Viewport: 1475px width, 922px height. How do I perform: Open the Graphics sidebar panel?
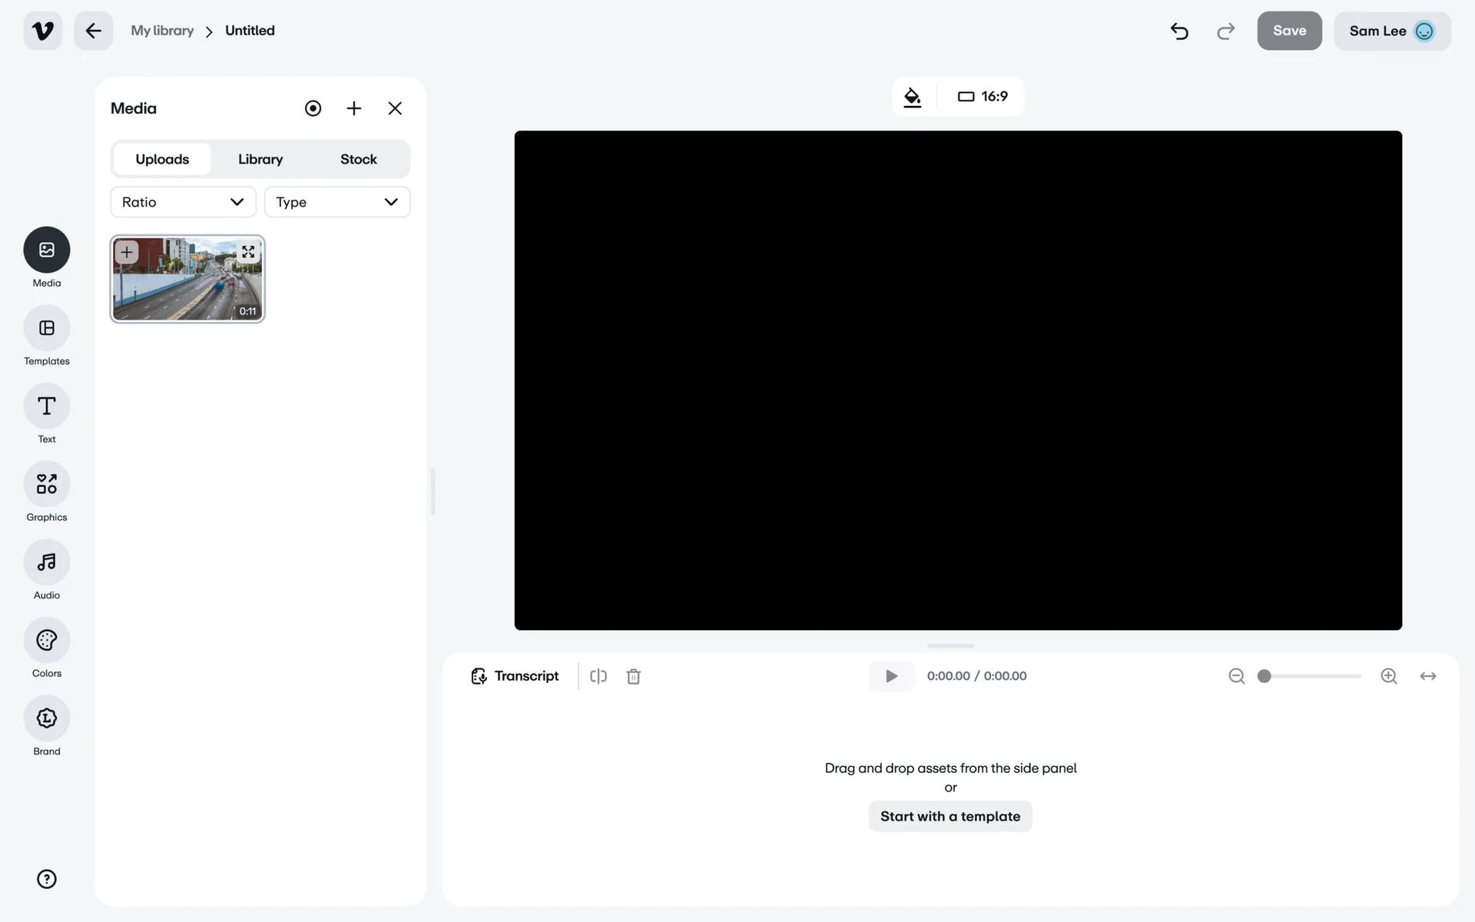click(x=46, y=484)
